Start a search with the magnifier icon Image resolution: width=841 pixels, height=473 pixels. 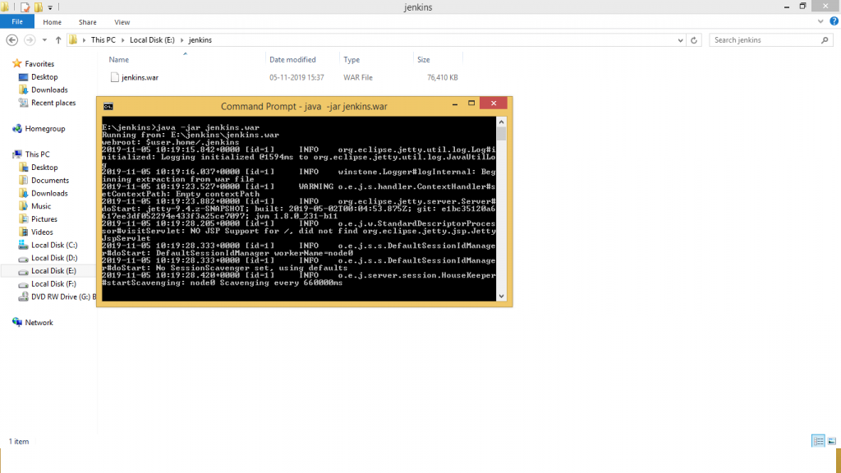tap(825, 39)
